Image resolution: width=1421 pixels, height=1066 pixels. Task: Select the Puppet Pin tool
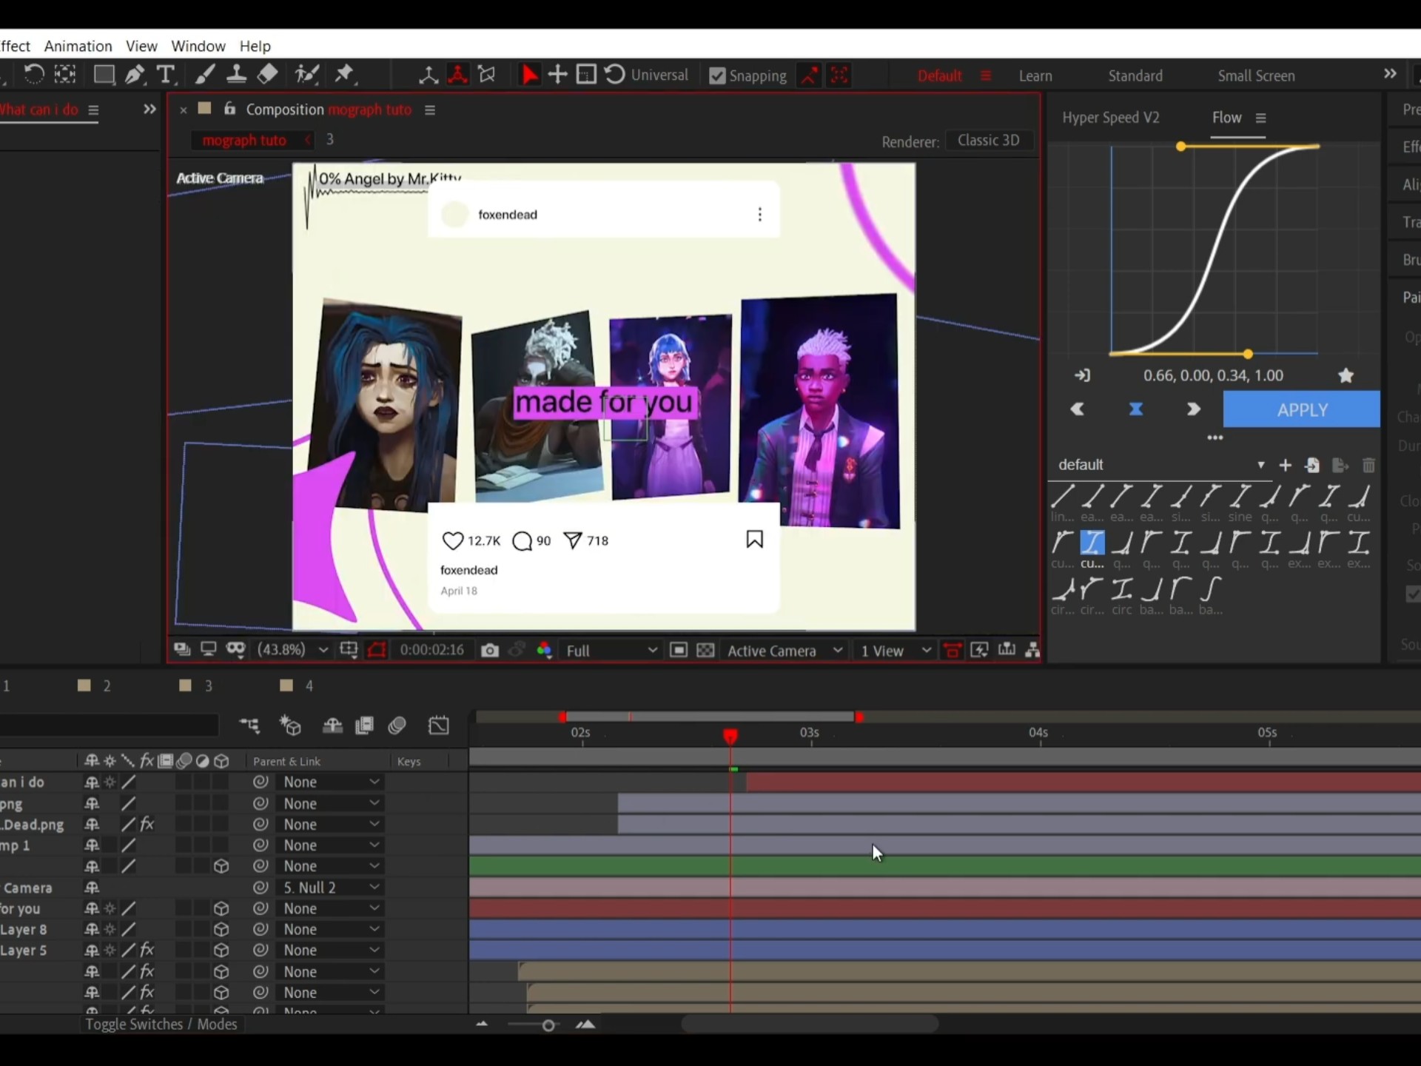click(344, 74)
